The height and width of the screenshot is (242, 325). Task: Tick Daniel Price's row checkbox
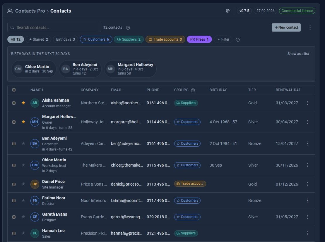(x=14, y=184)
